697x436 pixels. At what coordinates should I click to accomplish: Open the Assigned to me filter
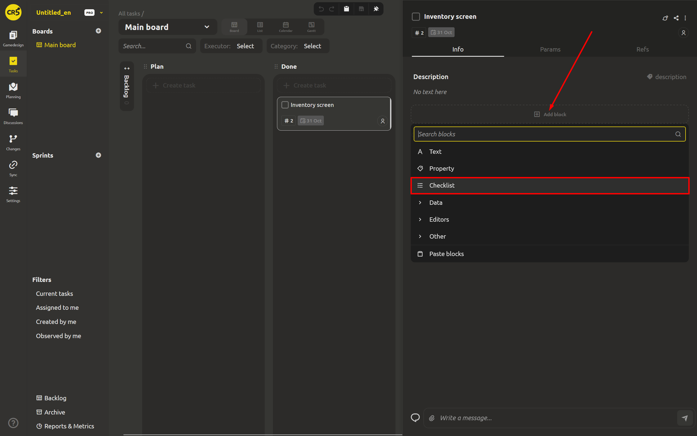click(57, 307)
